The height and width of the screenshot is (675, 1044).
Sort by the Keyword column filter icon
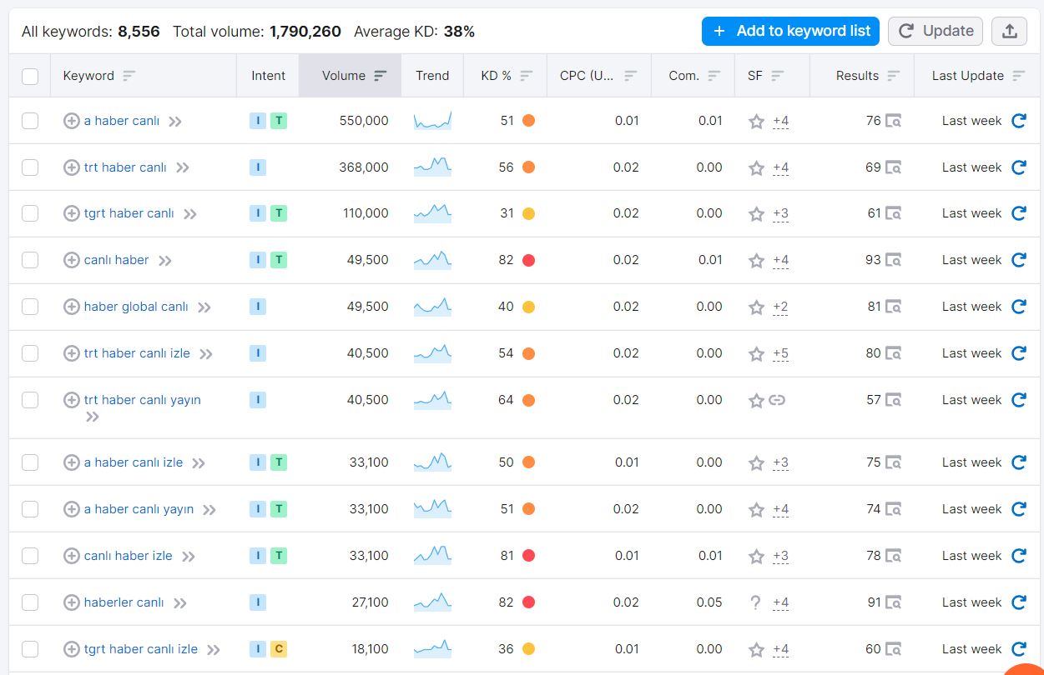(x=129, y=76)
